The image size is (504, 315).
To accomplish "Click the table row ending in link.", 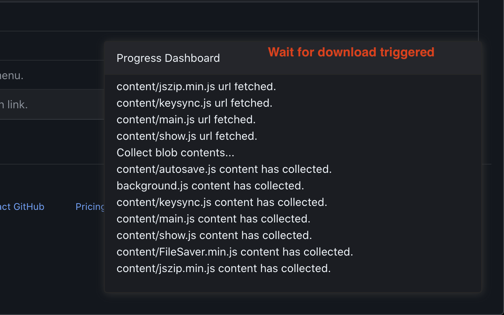I will point(52,104).
